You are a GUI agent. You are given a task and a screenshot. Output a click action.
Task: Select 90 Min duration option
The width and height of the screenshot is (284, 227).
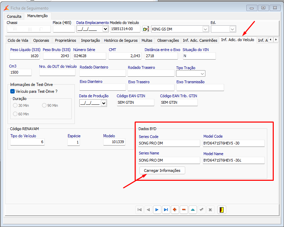click(x=44, y=105)
